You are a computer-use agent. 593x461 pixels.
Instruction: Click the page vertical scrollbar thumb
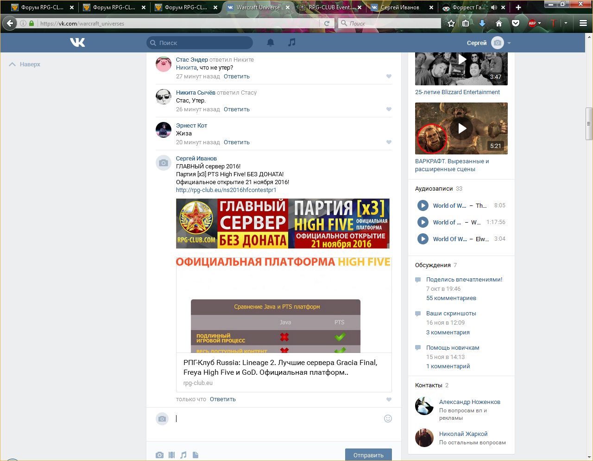[x=589, y=124]
